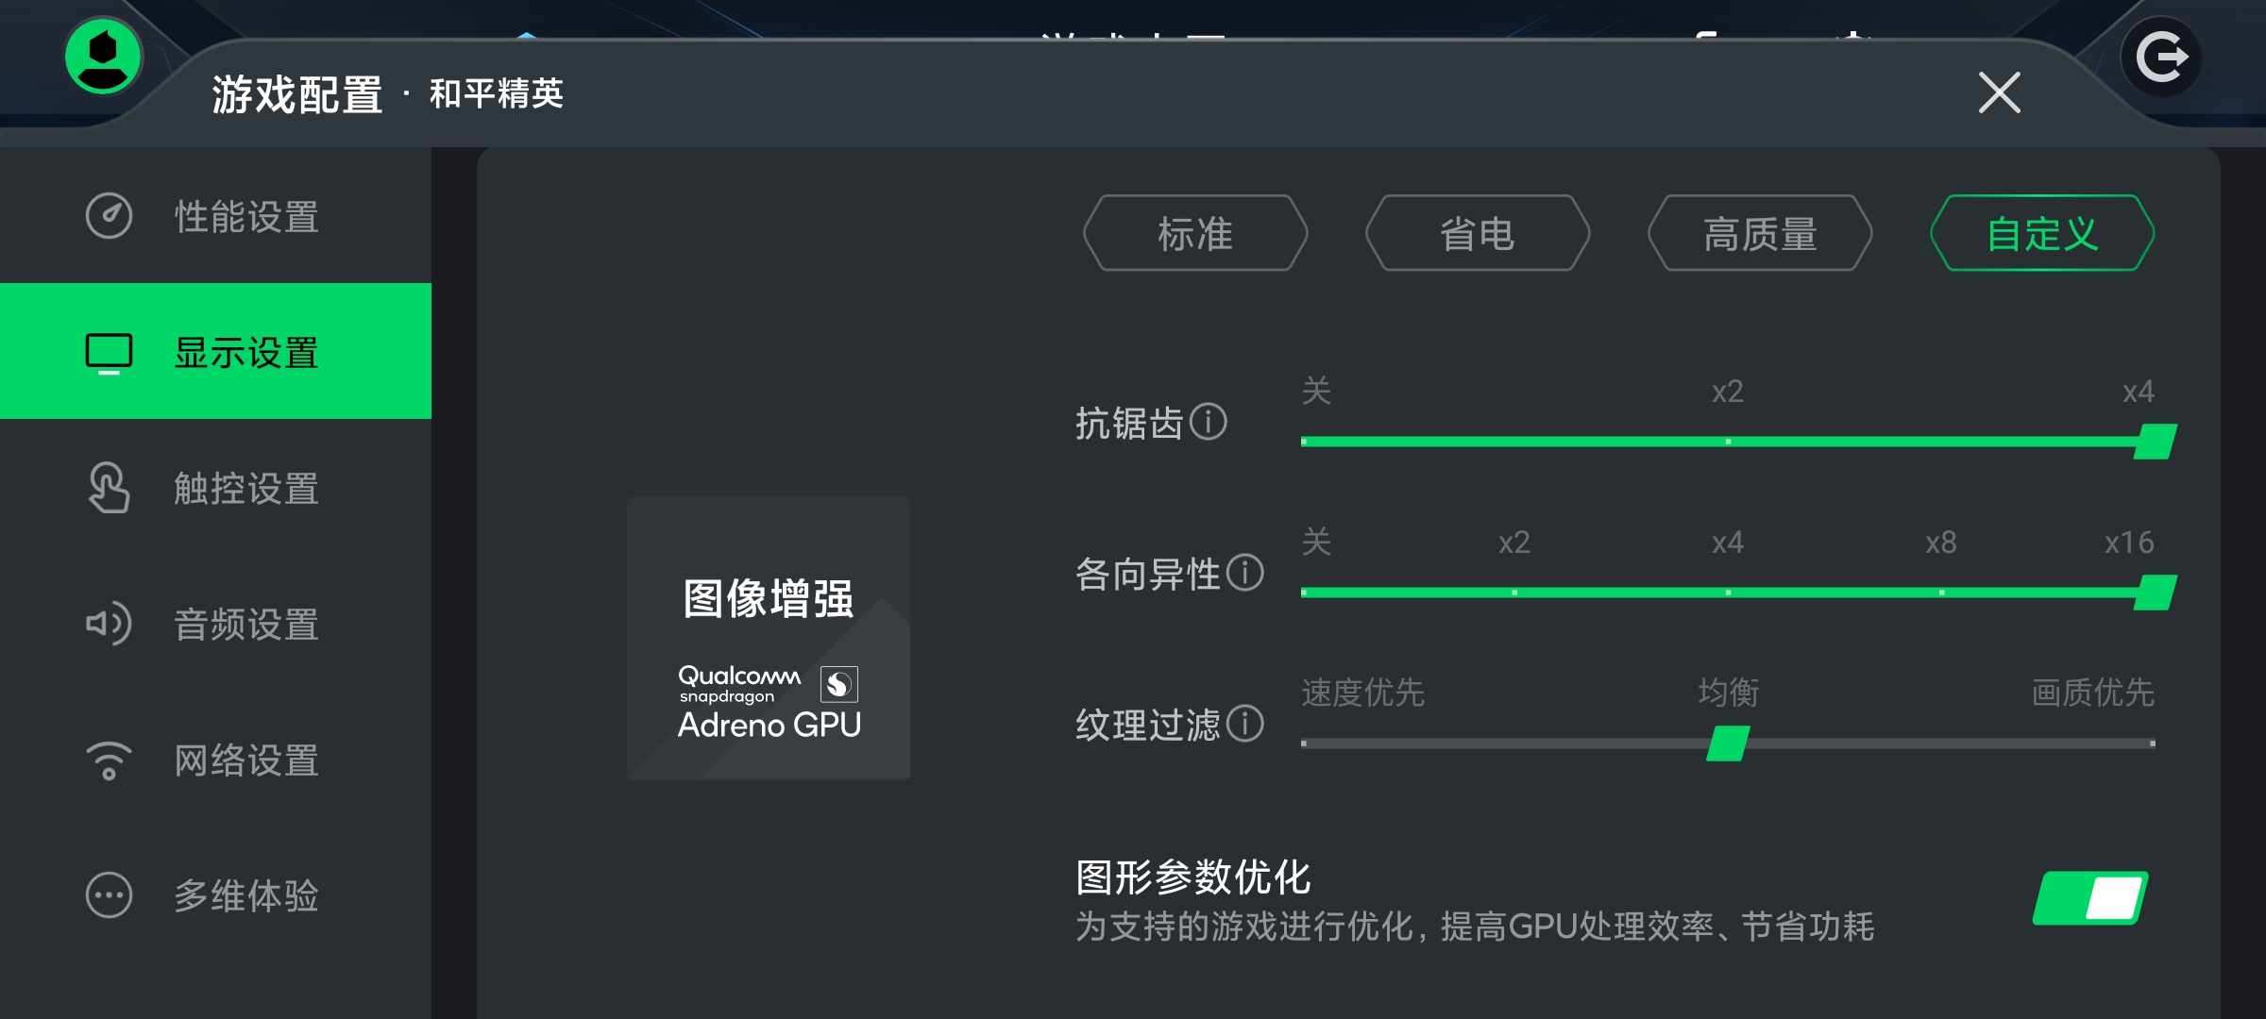
Task: Open the green user avatar profile icon
Action: [104, 57]
